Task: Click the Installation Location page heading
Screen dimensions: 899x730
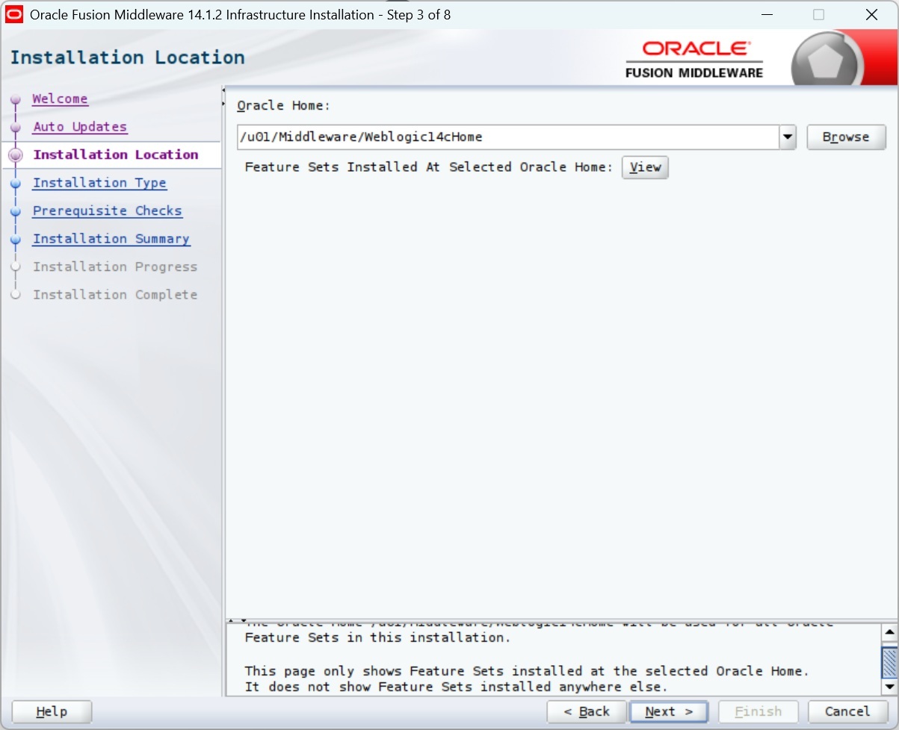Action: point(127,57)
